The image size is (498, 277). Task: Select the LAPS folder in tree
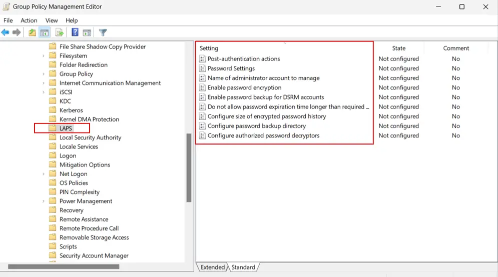pos(66,128)
